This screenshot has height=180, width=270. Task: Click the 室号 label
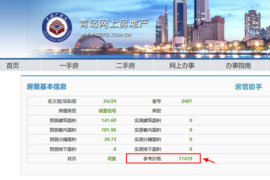coord(157,101)
